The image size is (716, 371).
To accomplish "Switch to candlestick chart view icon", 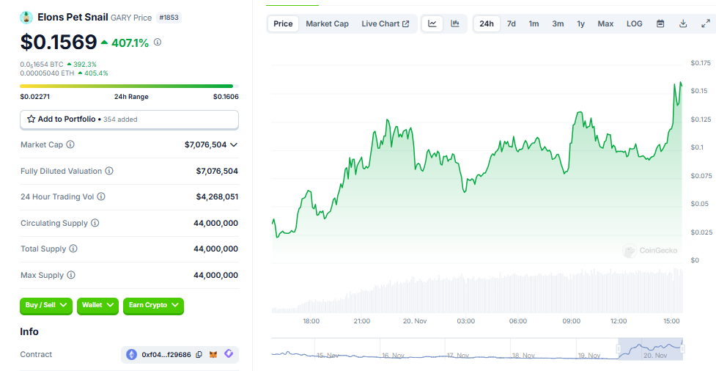I will (455, 23).
